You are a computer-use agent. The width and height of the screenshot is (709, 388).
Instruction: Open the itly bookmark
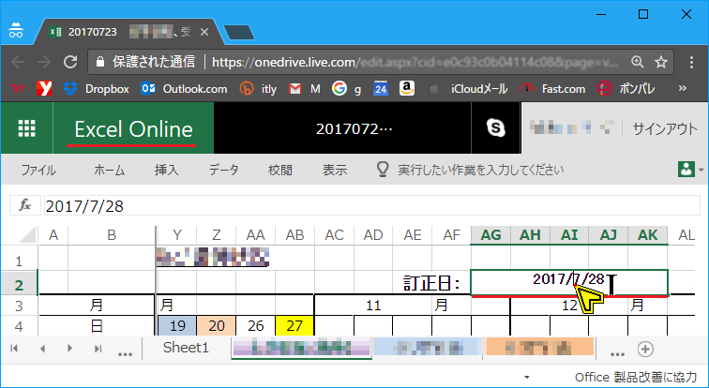tap(258, 89)
